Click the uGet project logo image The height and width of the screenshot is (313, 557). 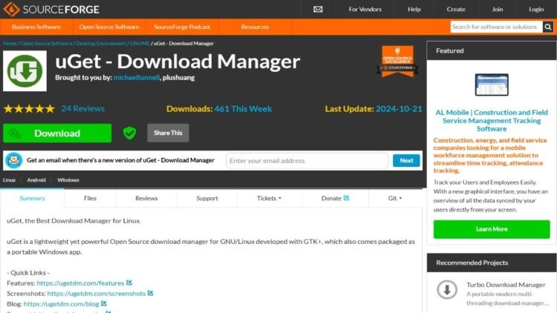(25, 71)
